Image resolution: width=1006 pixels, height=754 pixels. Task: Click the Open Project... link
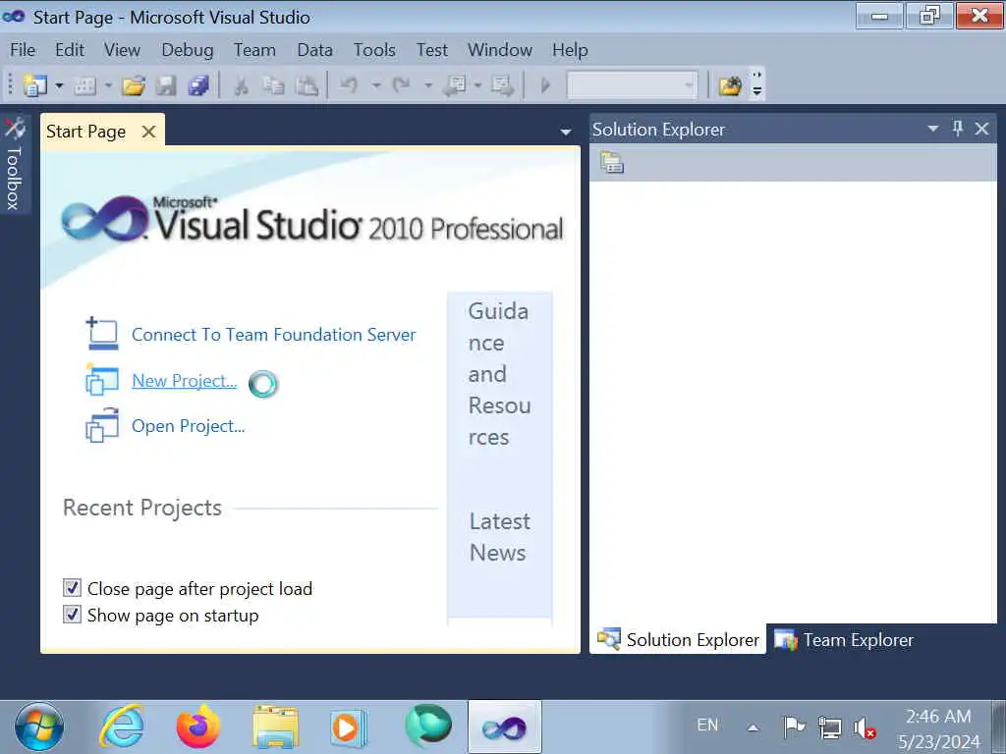point(188,426)
